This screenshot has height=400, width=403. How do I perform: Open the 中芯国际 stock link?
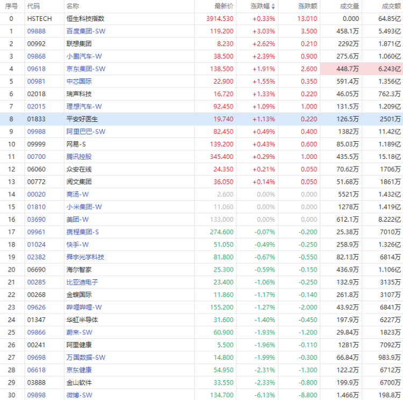79,82
